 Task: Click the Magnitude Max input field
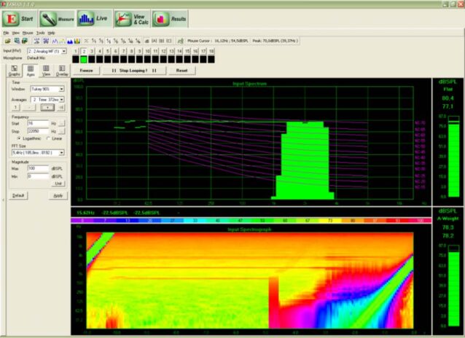(x=38, y=168)
